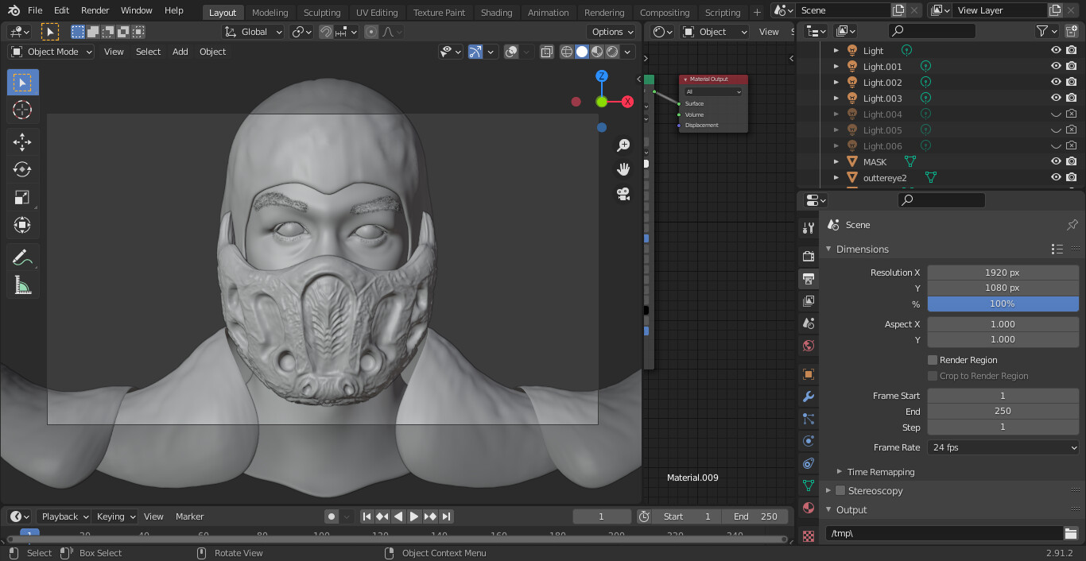Switch to the UV Editing workspace tab

[x=377, y=13]
